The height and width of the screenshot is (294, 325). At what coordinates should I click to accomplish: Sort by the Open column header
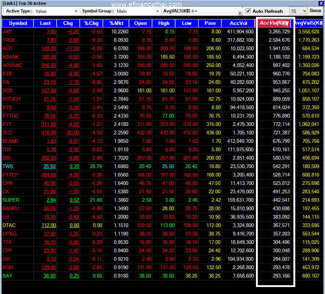141,23
